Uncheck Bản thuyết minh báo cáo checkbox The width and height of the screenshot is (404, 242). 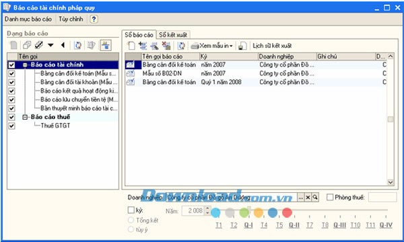[x=11, y=108]
